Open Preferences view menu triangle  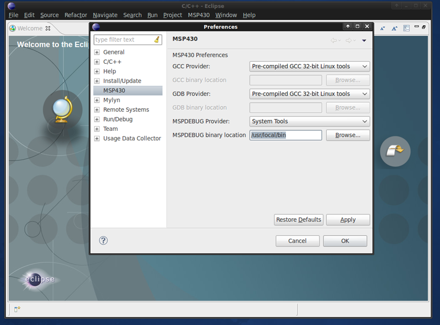364,41
